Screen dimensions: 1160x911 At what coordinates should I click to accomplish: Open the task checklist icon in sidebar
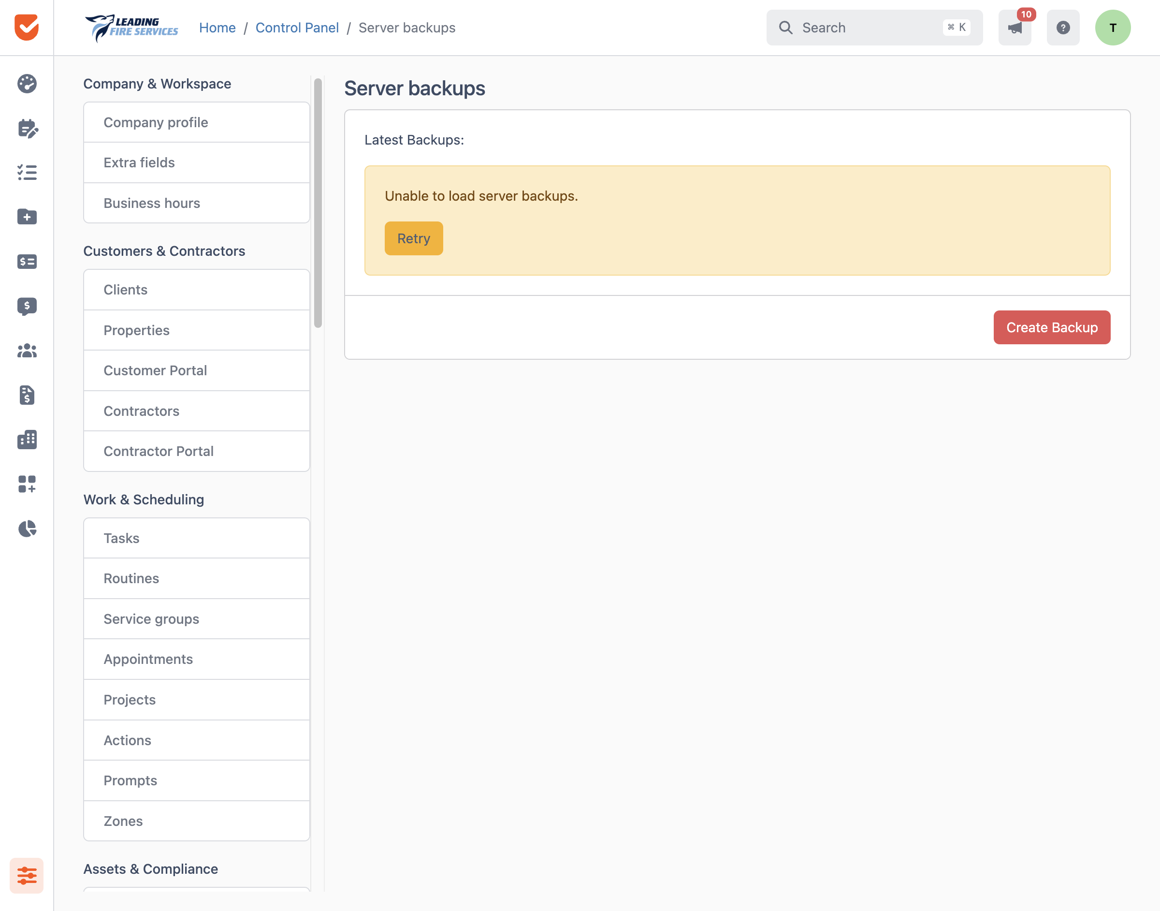(x=27, y=172)
